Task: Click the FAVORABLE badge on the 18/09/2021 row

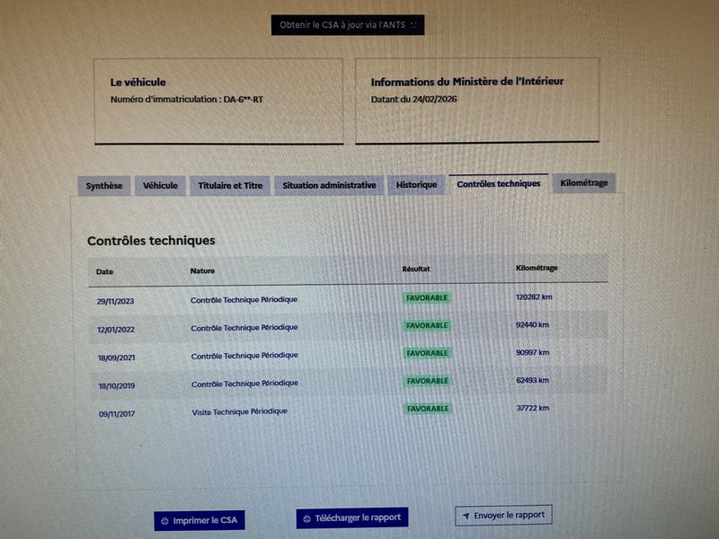Action: (x=427, y=353)
